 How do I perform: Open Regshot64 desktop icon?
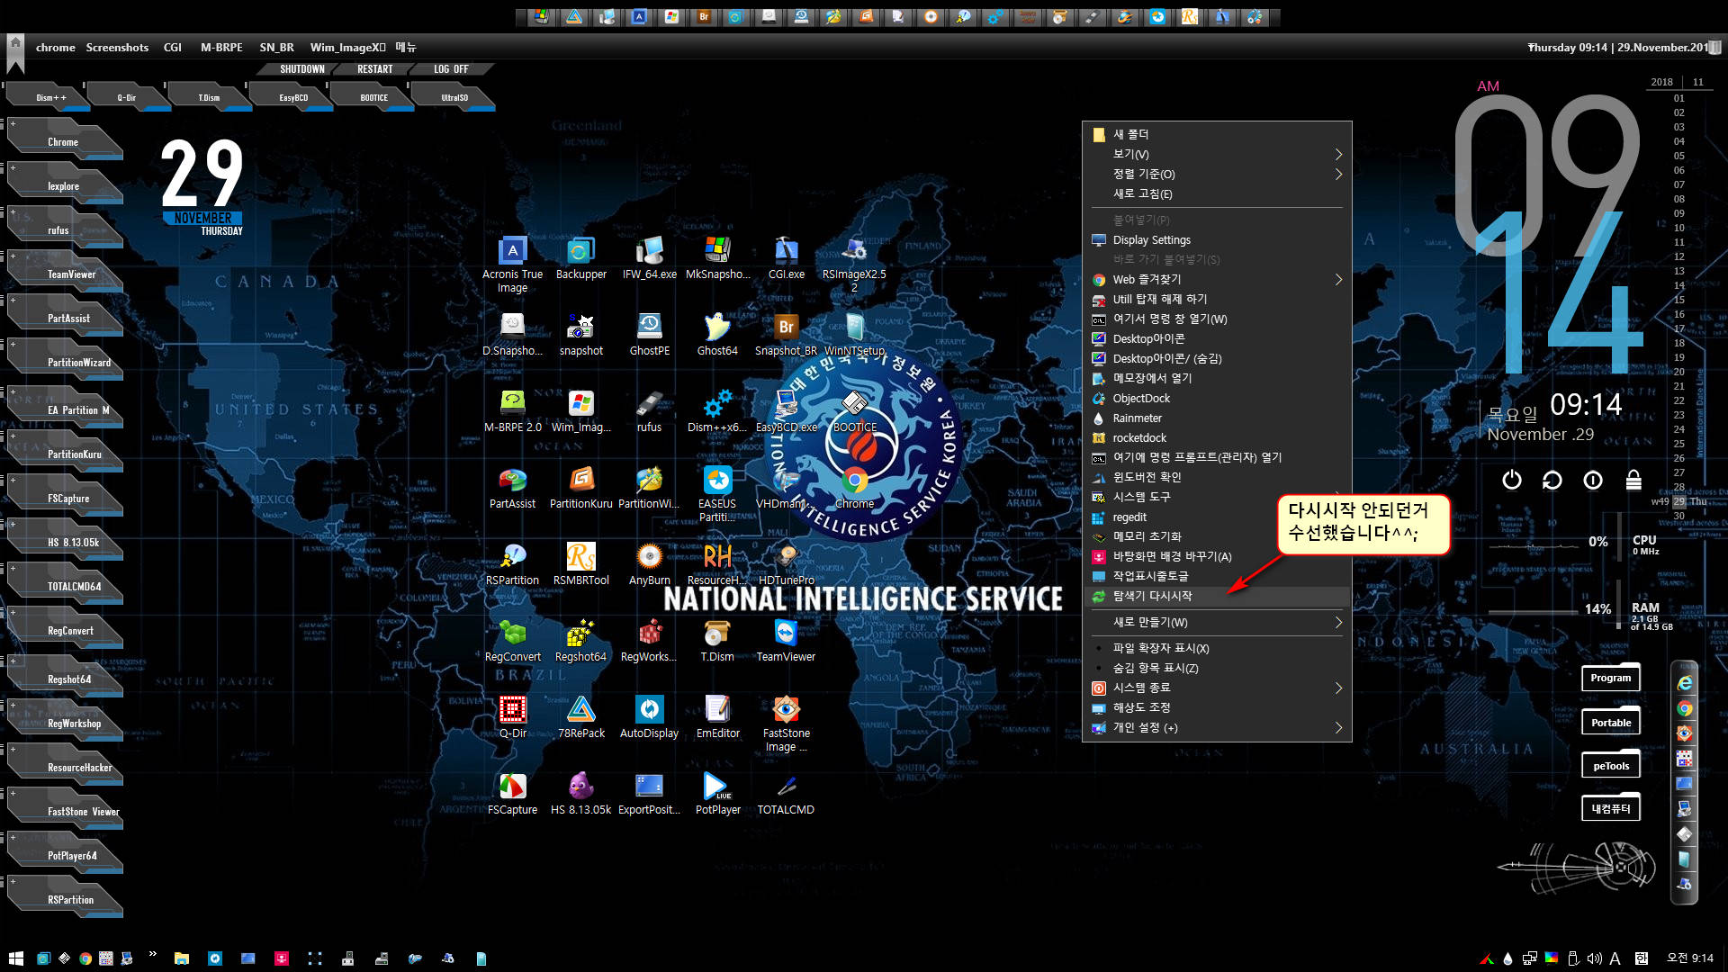(580, 641)
